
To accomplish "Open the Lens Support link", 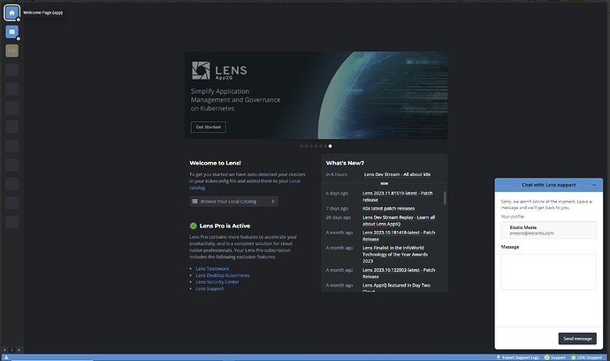I will click(x=210, y=288).
